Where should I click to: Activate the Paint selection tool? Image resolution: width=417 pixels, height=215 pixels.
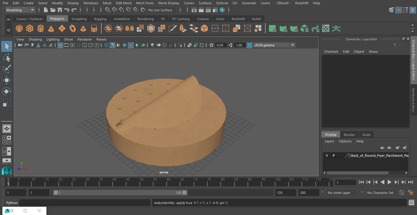pos(7,69)
